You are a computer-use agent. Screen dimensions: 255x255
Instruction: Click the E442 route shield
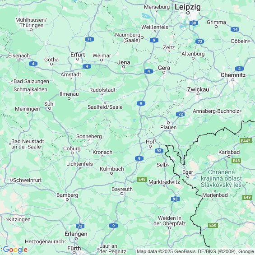click(x=246, y=141)
